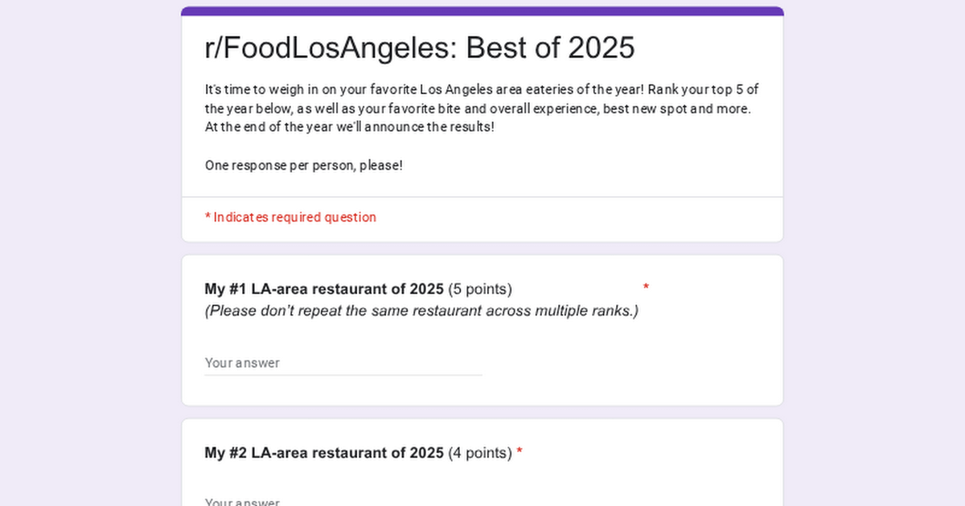The width and height of the screenshot is (965, 506).
Task: Click the "At the end of the year" sentence
Action: pyautogui.click(x=349, y=127)
